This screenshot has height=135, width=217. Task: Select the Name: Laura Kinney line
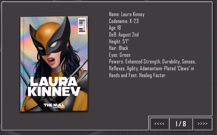coord(127,14)
